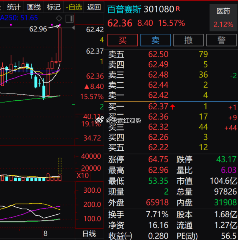
Task: Select the 日线 daily period label
Action: point(89,234)
